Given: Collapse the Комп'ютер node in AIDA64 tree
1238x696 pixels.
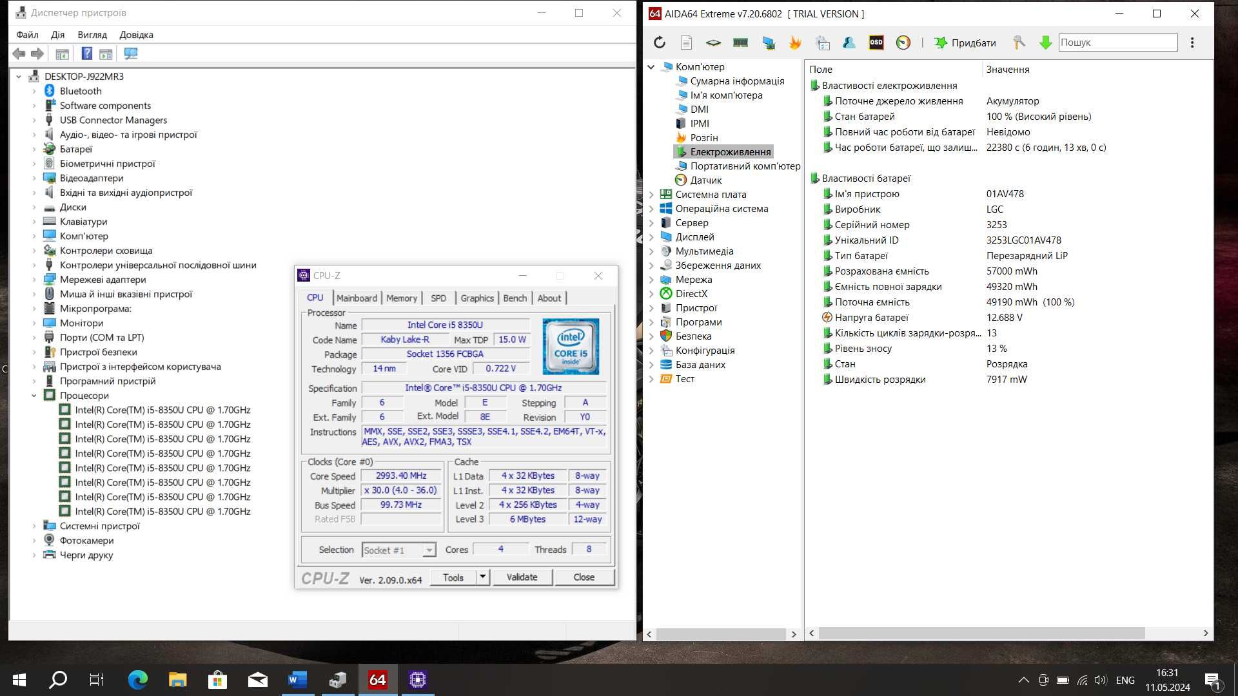Looking at the screenshot, I should point(651,66).
